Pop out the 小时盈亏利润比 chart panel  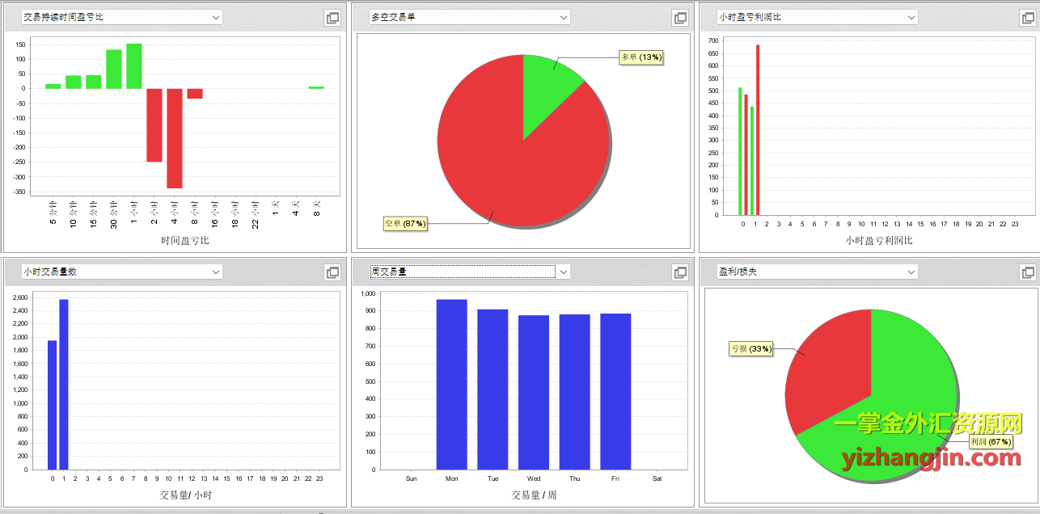pos(1028,18)
